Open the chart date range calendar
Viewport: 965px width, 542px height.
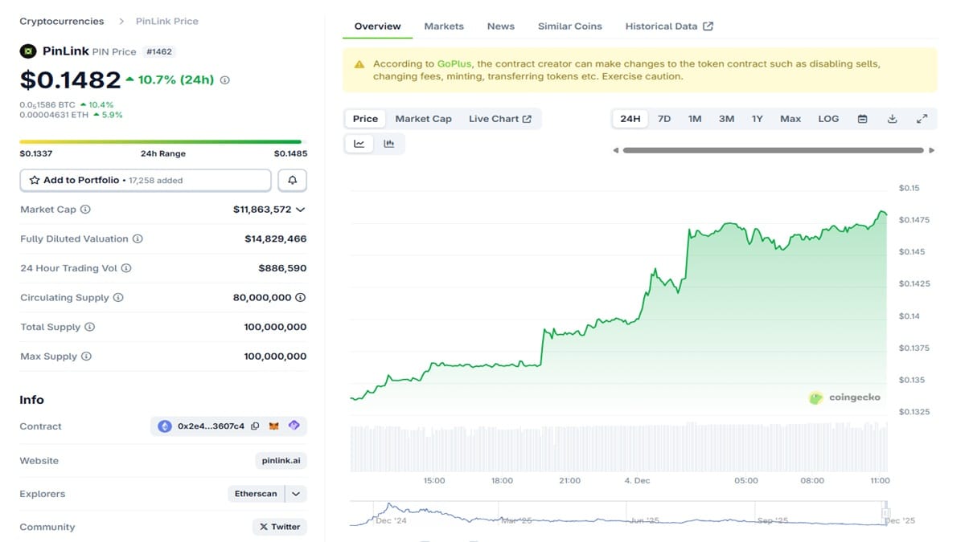(862, 119)
